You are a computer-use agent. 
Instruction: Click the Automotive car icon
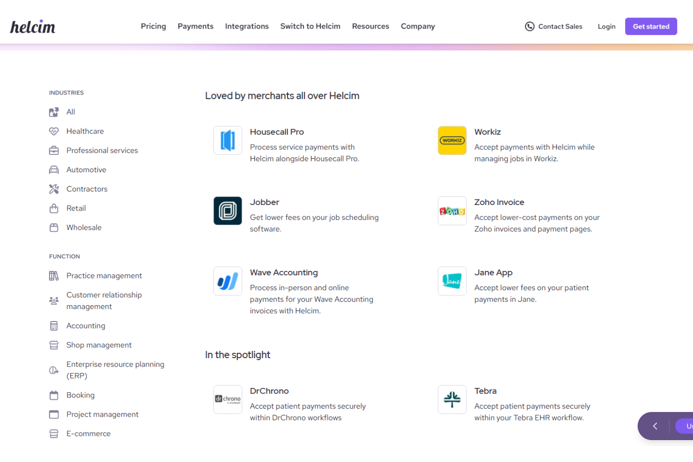tap(54, 169)
